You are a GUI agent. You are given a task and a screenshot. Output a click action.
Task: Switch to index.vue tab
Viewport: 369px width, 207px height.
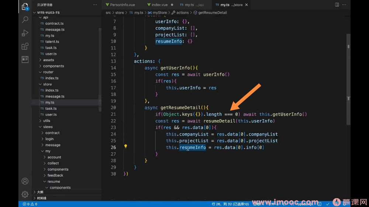[160, 5]
